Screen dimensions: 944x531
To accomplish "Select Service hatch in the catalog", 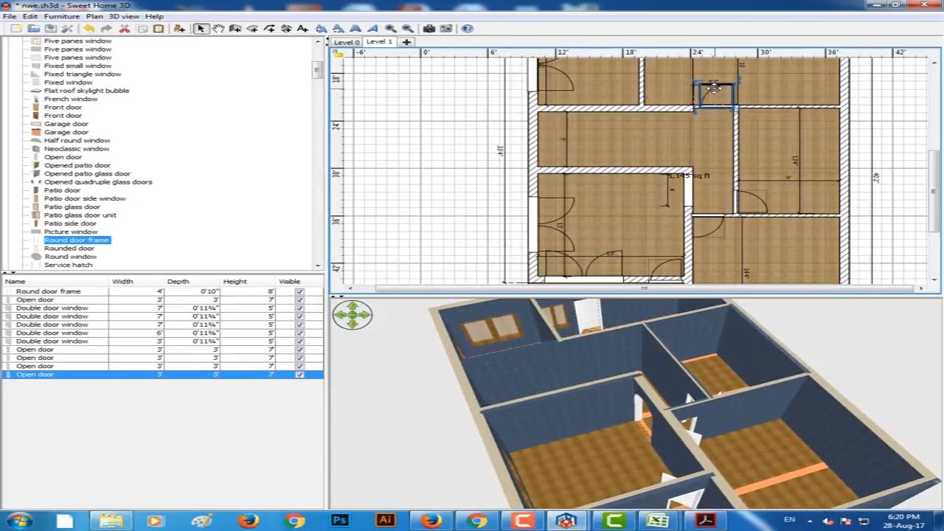I will tap(69, 265).
